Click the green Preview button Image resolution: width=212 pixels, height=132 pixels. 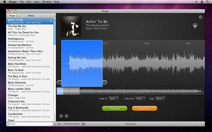tap(114, 108)
